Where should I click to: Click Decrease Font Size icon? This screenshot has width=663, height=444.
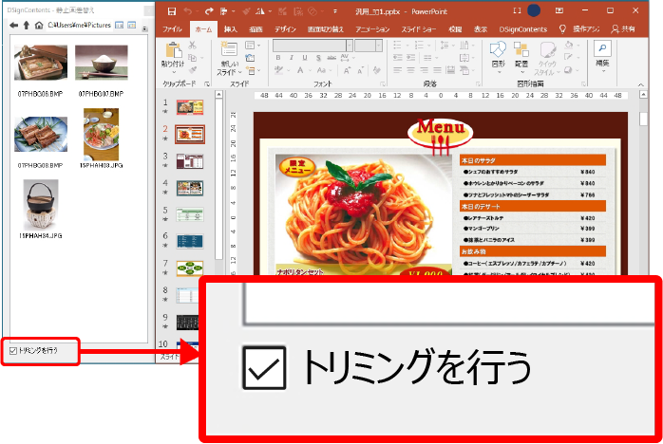(360, 70)
